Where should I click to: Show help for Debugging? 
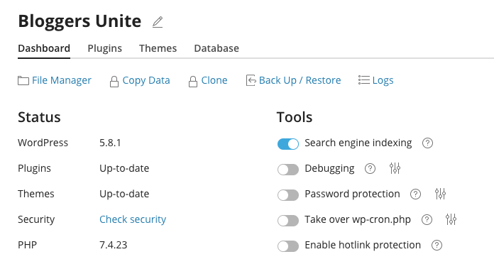[x=370, y=168]
